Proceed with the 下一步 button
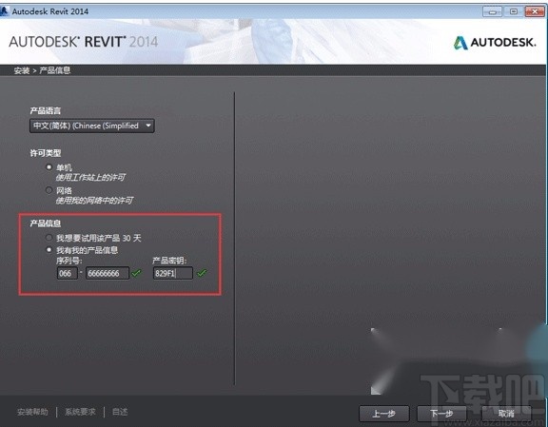Image resolution: width=548 pixels, height=427 pixels. click(x=441, y=414)
